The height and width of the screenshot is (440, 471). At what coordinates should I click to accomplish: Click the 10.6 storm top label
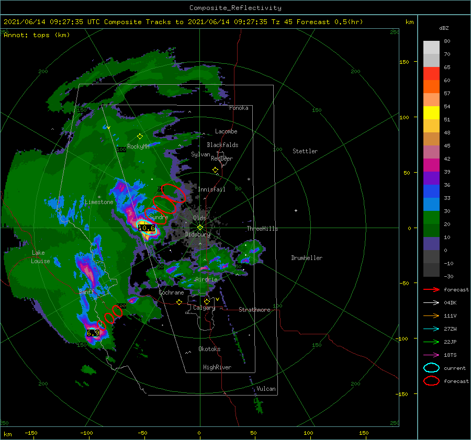tap(147, 228)
